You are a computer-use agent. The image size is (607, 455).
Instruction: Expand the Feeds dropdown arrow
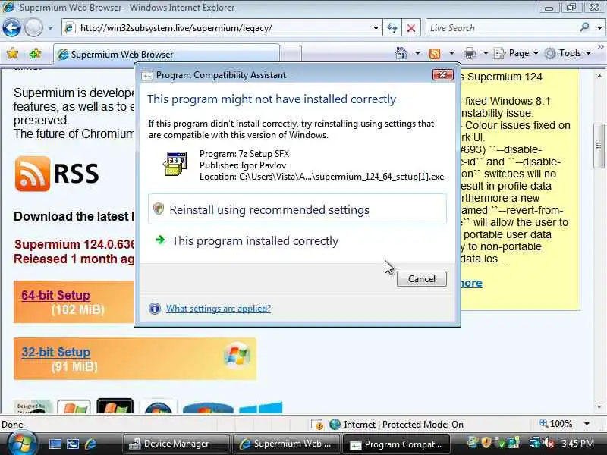(x=451, y=53)
